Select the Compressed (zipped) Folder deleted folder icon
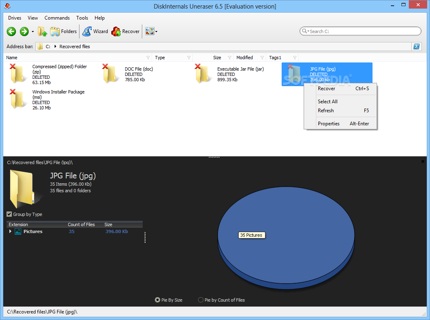The height and width of the screenshot is (320, 430). pos(18,73)
